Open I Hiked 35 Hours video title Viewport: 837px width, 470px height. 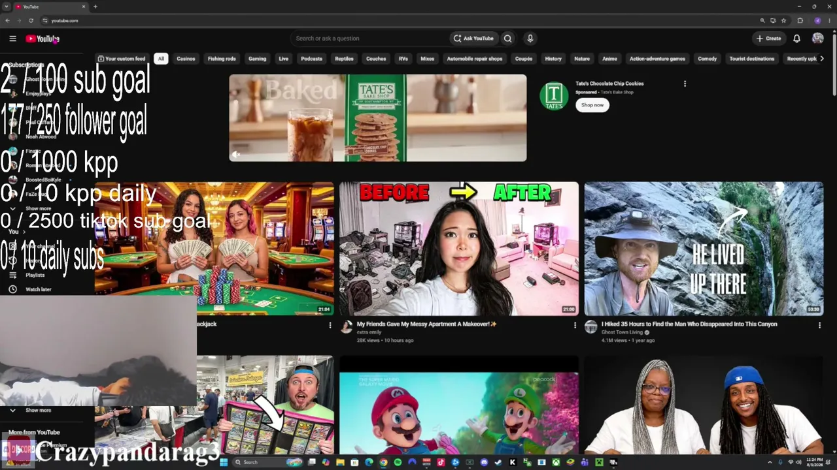[689, 324]
